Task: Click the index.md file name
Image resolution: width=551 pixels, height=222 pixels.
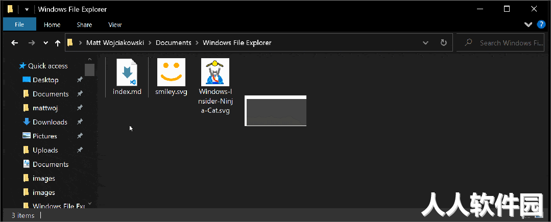Action: pos(127,92)
